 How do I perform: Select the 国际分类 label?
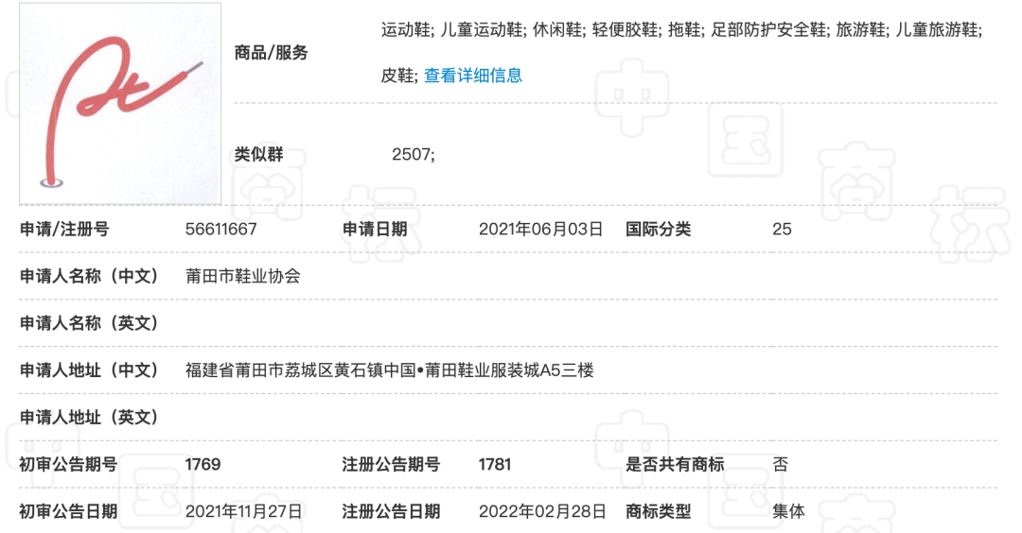point(659,229)
